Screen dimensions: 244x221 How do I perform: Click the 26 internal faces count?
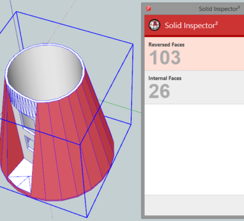(159, 91)
